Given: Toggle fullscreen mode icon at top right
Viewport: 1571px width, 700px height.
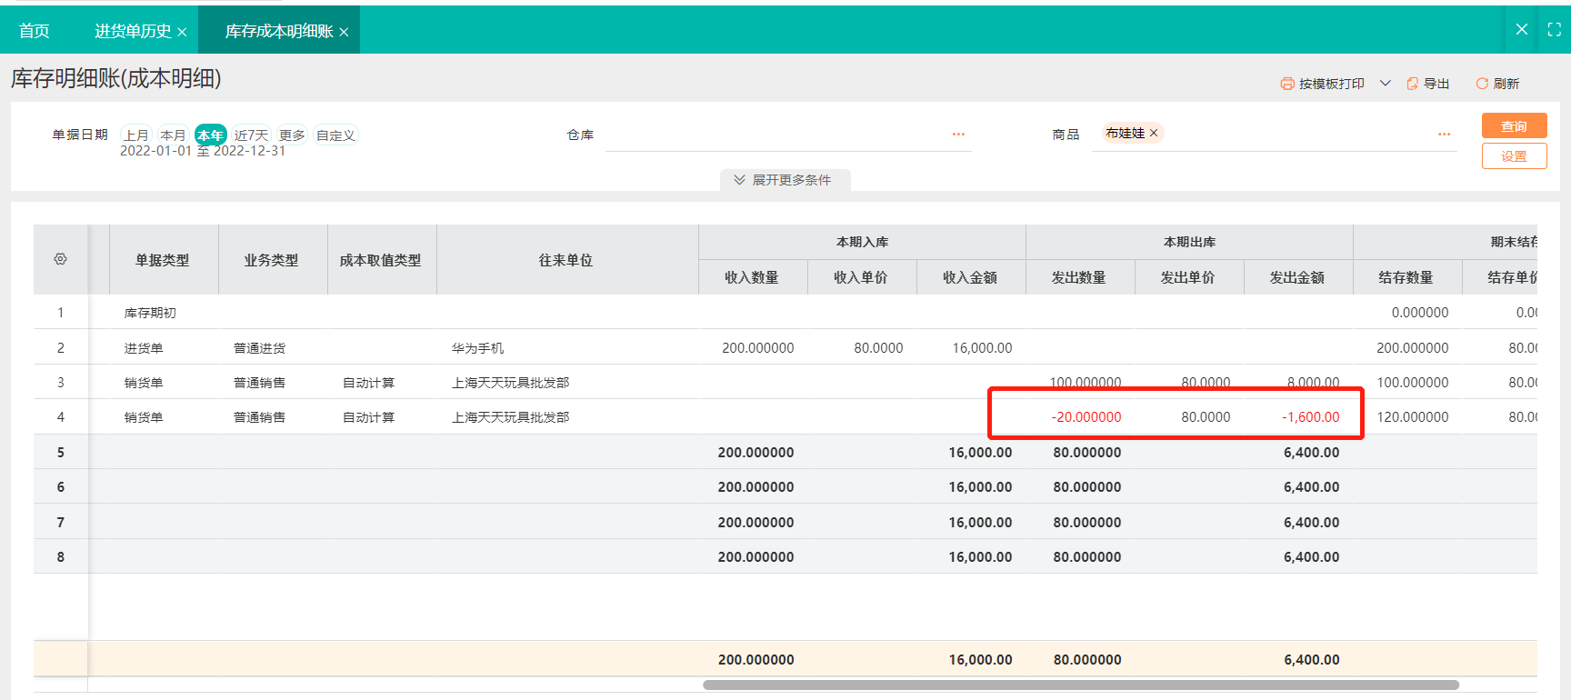Looking at the screenshot, I should click(1554, 30).
